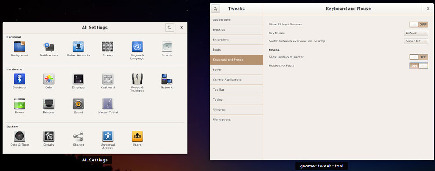The height and width of the screenshot is (171, 435).
Task: Click the Mouse section heading in Tweaks
Action: coord(274,50)
